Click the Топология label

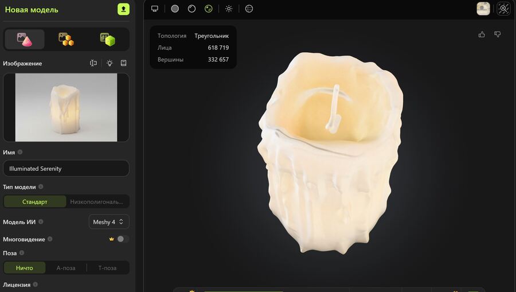[172, 36]
